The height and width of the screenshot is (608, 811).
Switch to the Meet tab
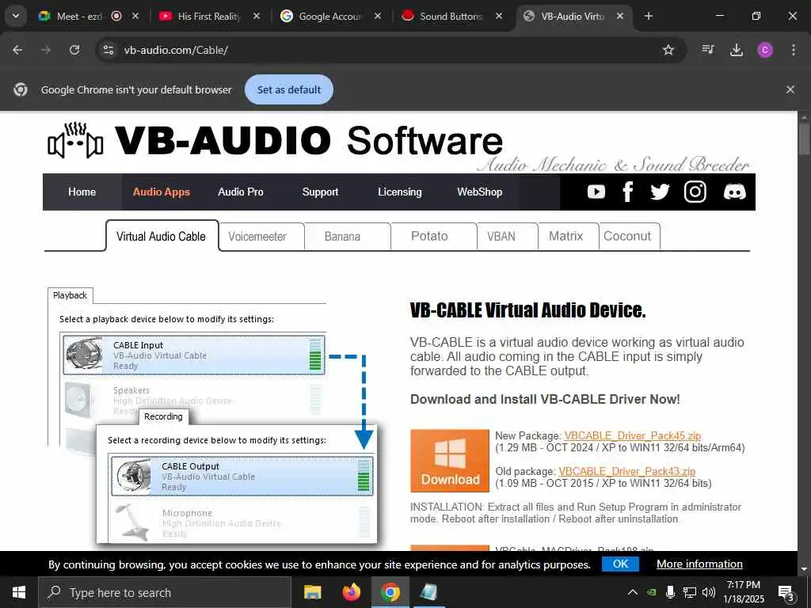[x=80, y=16]
